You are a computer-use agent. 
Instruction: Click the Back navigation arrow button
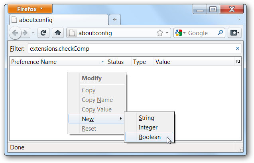click(x=16, y=33)
